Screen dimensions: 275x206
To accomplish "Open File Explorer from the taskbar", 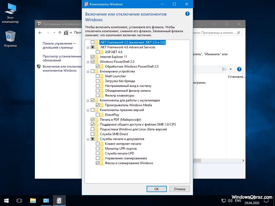I will point(33,201).
